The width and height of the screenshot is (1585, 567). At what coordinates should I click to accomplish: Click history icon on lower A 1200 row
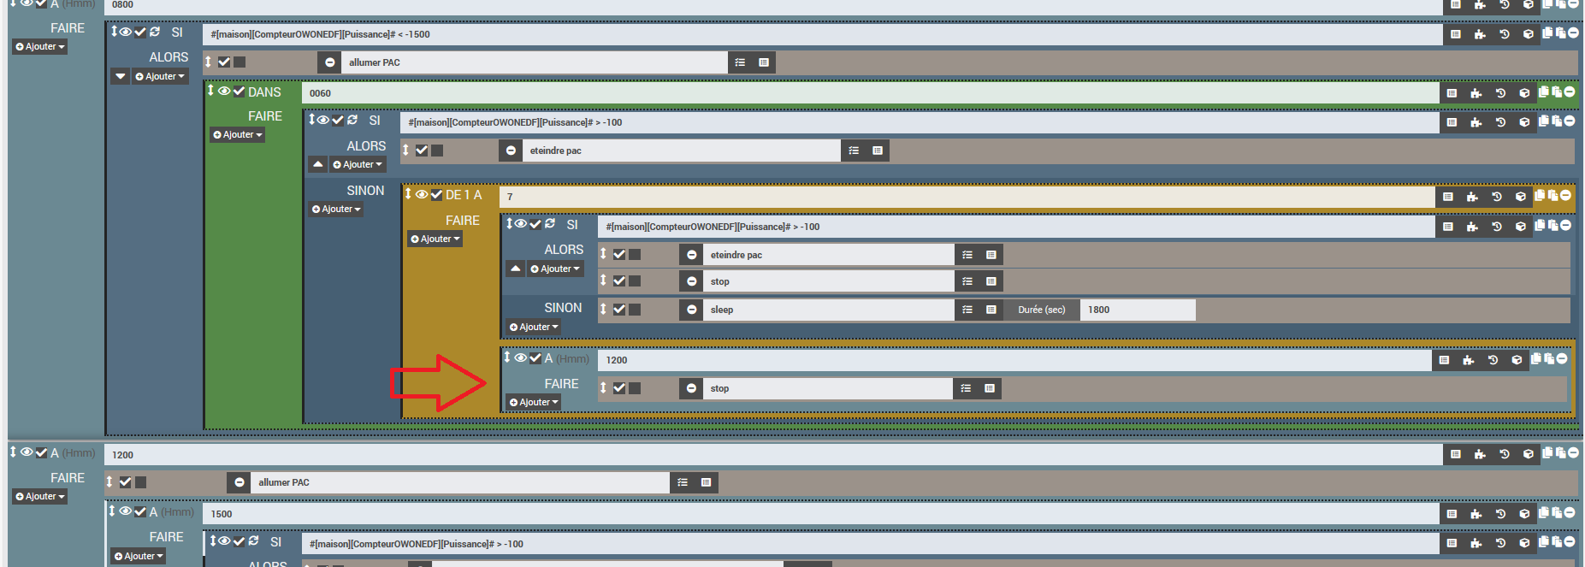tap(1505, 454)
